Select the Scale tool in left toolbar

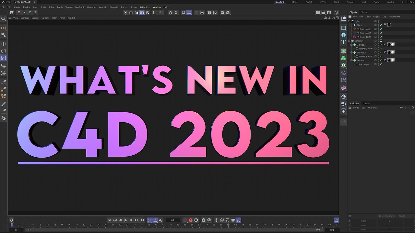(4, 58)
